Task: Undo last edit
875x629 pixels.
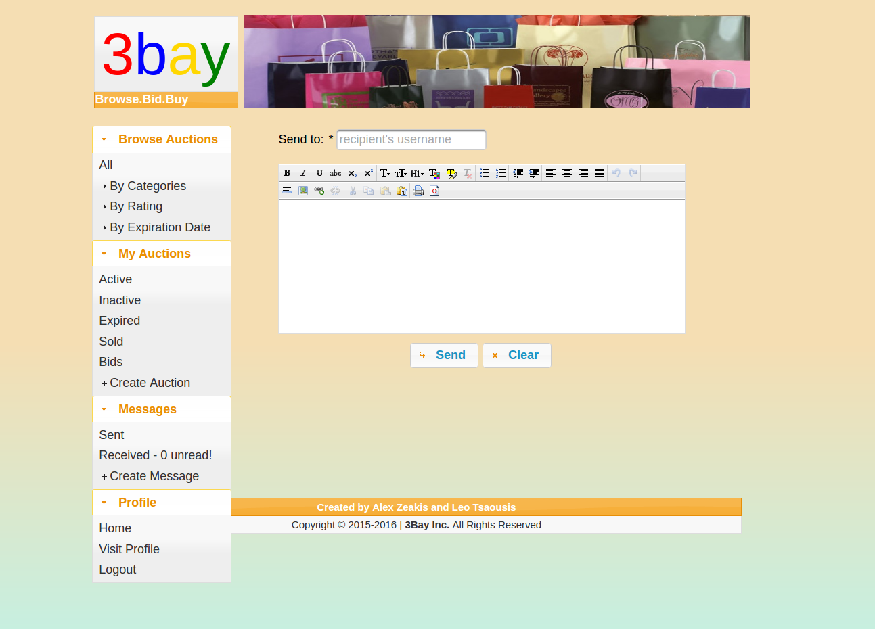Action: tap(616, 173)
